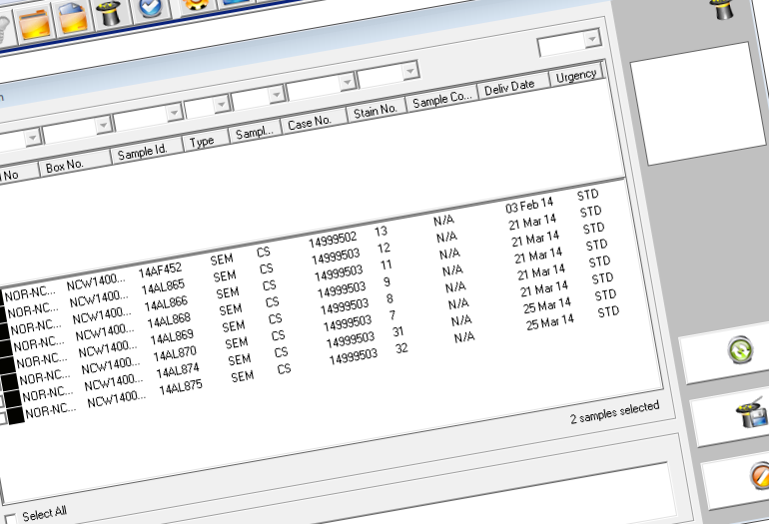Expand the filter dropdown above Box No. column
This screenshot has height=524, width=769.
(77, 128)
